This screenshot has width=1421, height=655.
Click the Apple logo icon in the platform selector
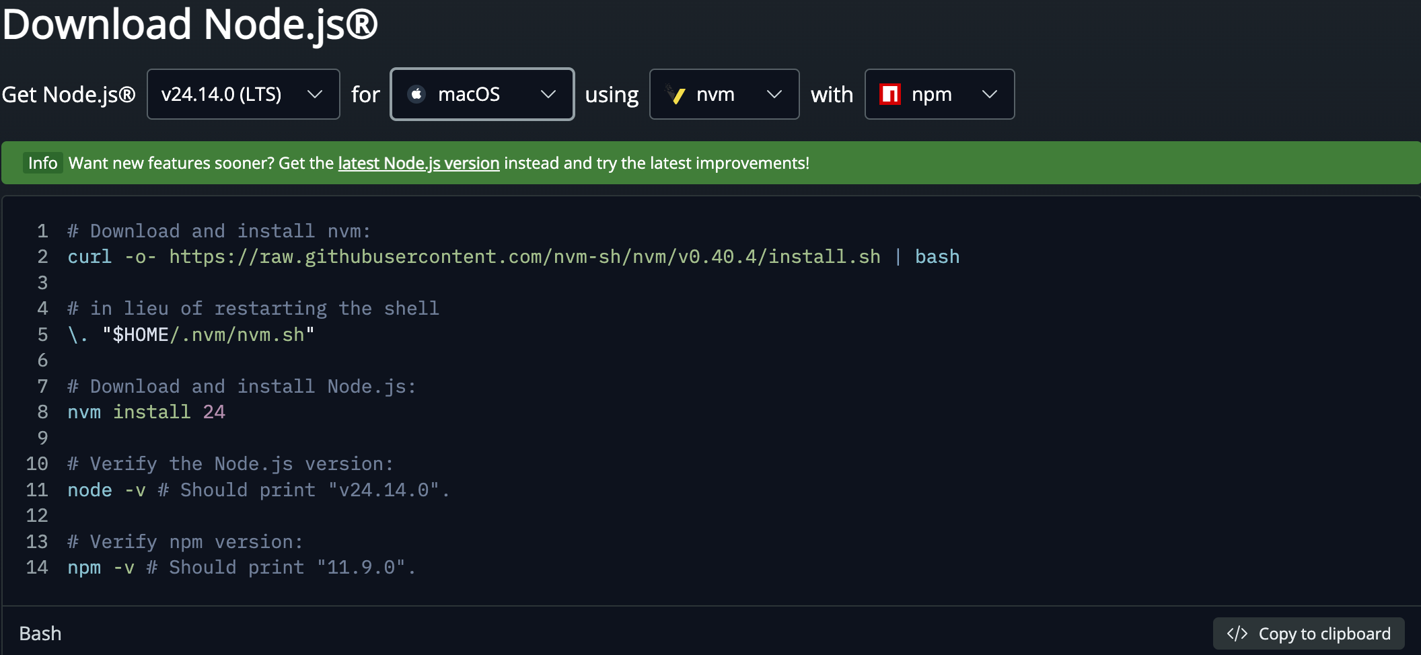point(416,94)
